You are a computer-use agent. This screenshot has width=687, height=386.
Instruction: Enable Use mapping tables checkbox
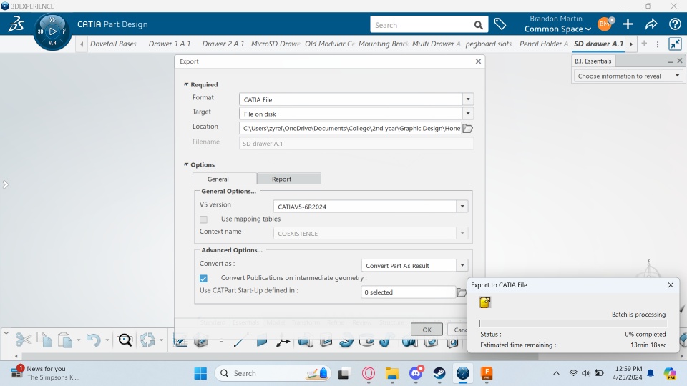203,219
